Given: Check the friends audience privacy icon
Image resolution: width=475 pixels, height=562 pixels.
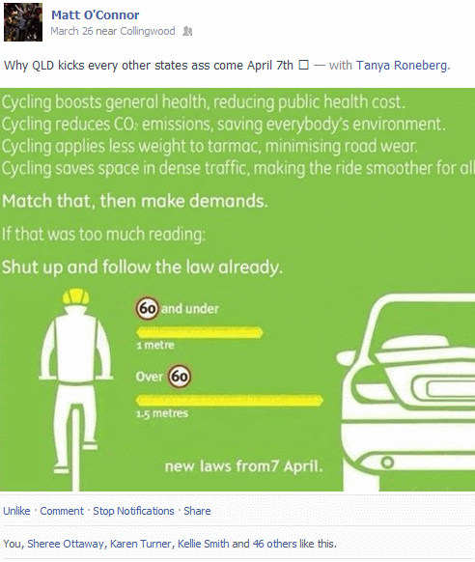Looking at the screenshot, I should 187,31.
